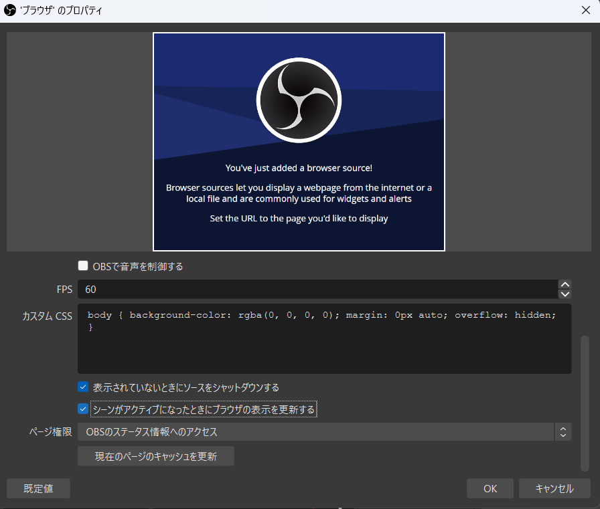The width and height of the screenshot is (600, 509).
Task: Increase FPS with the up arrow
Action: (x=565, y=284)
